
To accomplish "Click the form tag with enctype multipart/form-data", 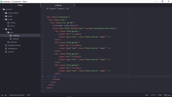I will pos(84,28).
